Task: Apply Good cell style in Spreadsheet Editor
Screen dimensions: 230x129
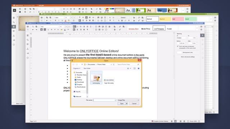Action: (x=191, y=19)
